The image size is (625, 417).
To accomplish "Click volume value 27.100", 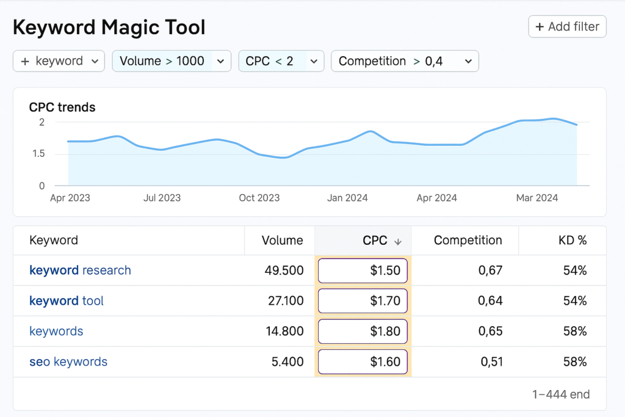I will (286, 301).
